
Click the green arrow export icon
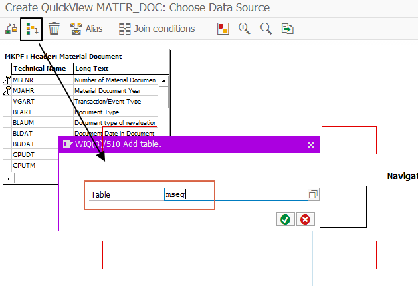287,29
